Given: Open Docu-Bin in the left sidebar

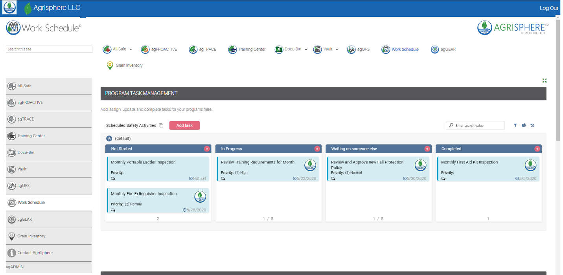Looking at the screenshot, I should 49,152.
